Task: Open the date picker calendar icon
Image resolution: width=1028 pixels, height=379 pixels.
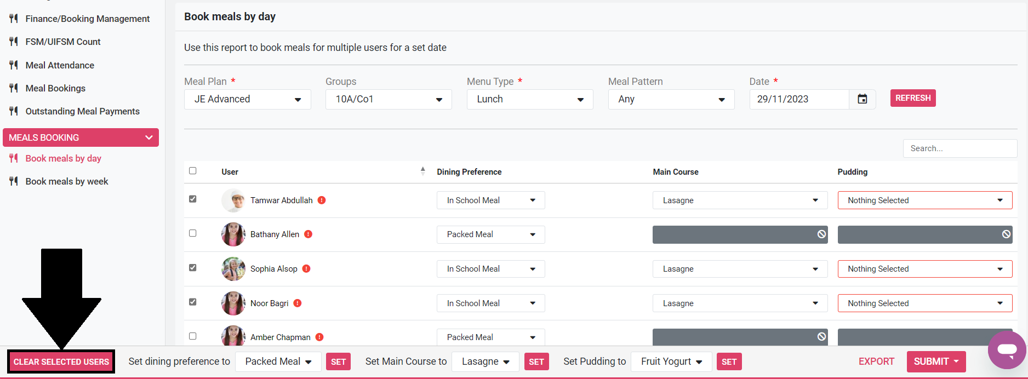Action: (862, 99)
